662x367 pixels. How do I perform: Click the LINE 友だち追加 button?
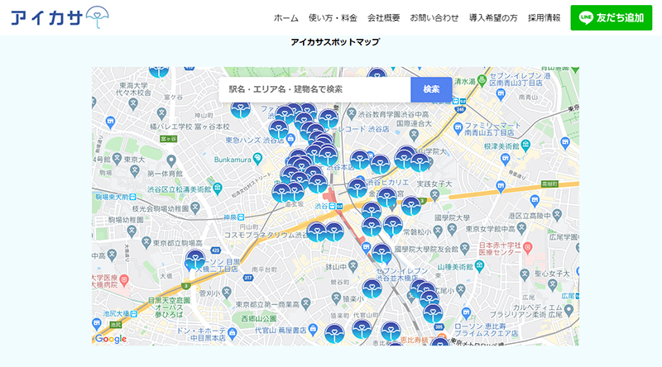click(612, 17)
